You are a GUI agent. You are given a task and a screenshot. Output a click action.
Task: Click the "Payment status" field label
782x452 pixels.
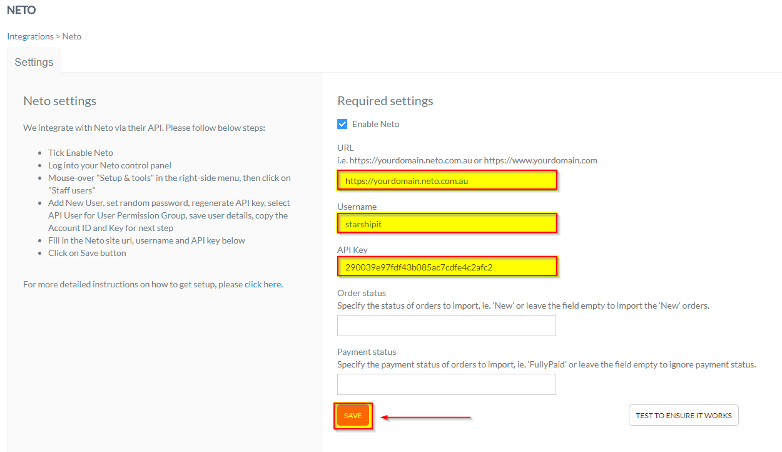[x=367, y=352]
